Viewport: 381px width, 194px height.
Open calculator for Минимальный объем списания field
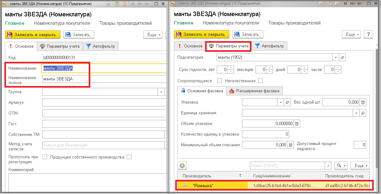tap(291, 145)
